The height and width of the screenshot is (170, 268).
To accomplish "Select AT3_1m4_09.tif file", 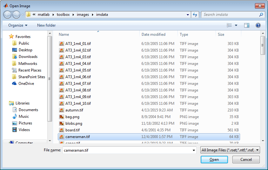I will click(78, 97).
